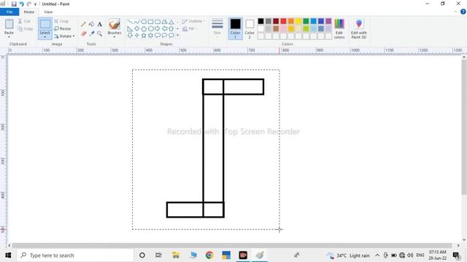The height and width of the screenshot is (262, 467).
Task: Click the Resize button
Action: [63, 28]
